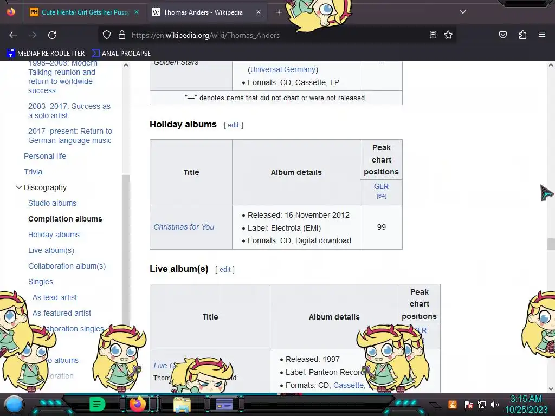Jump to 2003–2017: Success as a solo artist
The height and width of the screenshot is (416, 555).
pyautogui.click(x=69, y=110)
